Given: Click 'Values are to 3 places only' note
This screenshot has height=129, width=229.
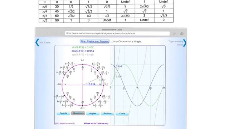Looking at the screenshot, I should click(96, 123).
